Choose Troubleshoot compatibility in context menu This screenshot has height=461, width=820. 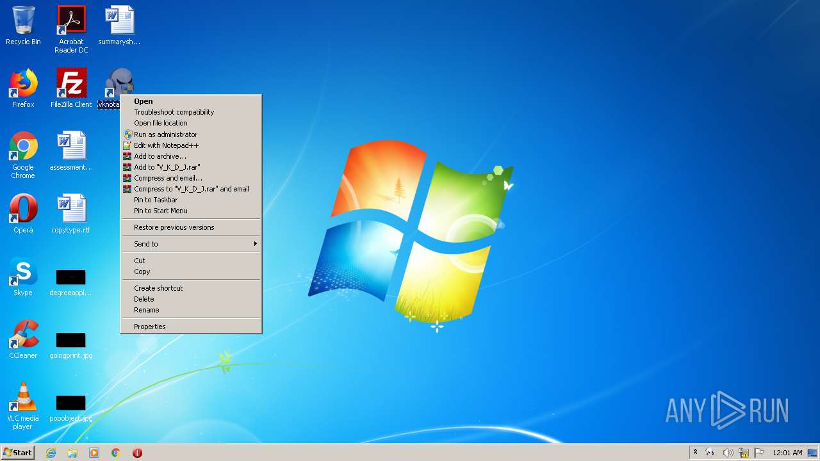[191, 112]
